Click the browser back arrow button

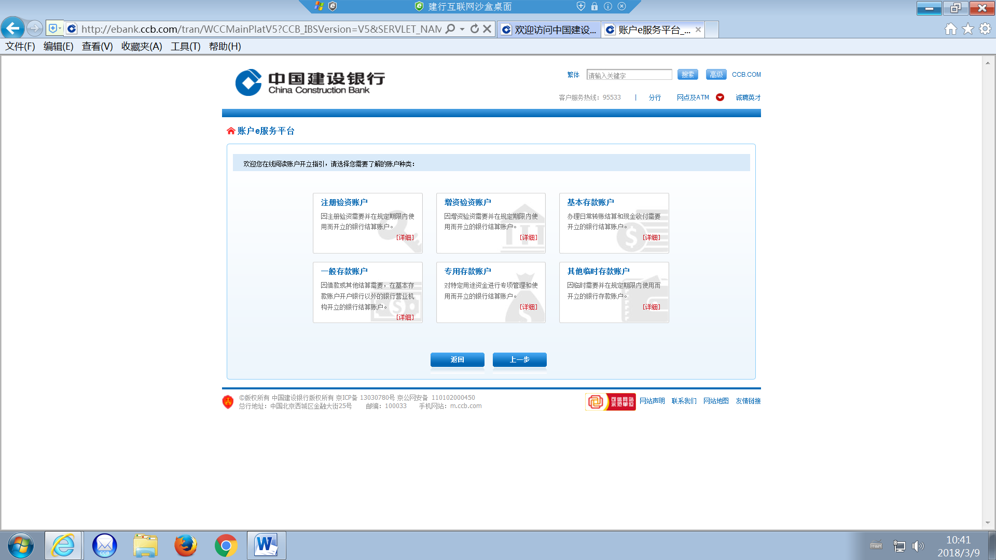pyautogui.click(x=13, y=29)
